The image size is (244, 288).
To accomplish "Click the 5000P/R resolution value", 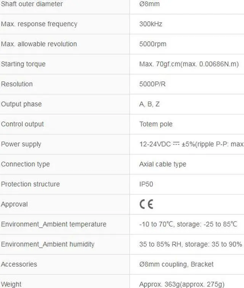I will point(152,84).
